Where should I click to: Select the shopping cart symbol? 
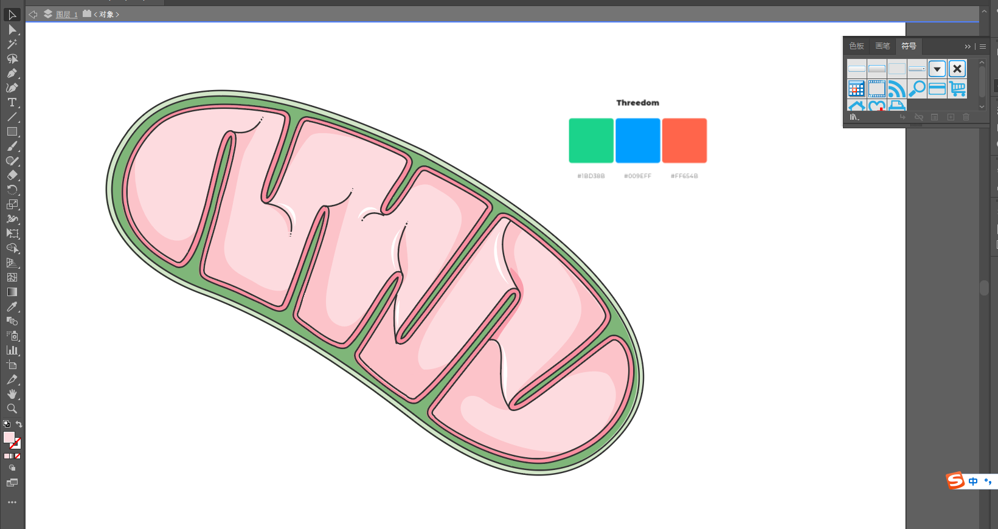(957, 89)
